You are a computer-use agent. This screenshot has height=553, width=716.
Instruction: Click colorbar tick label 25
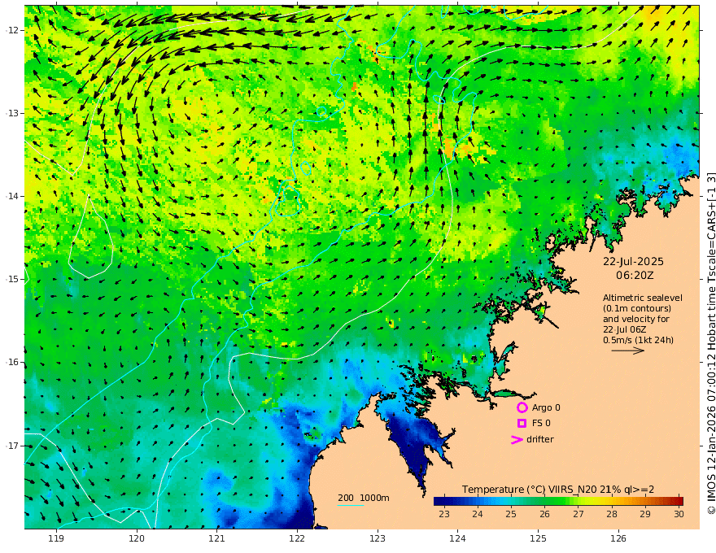pyautogui.click(x=511, y=514)
